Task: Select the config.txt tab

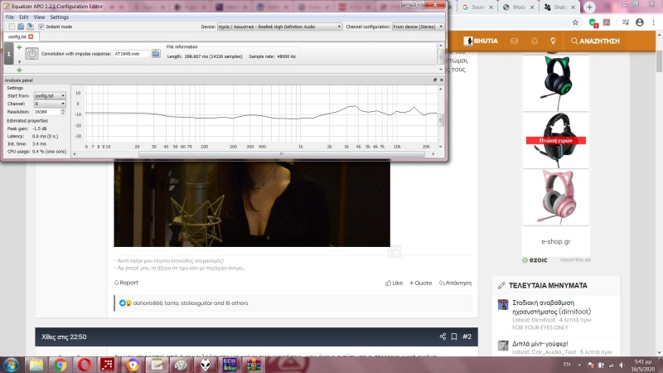Action: 17,36
